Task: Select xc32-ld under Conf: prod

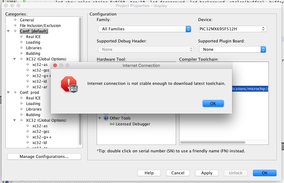Action: (x=40, y=143)
